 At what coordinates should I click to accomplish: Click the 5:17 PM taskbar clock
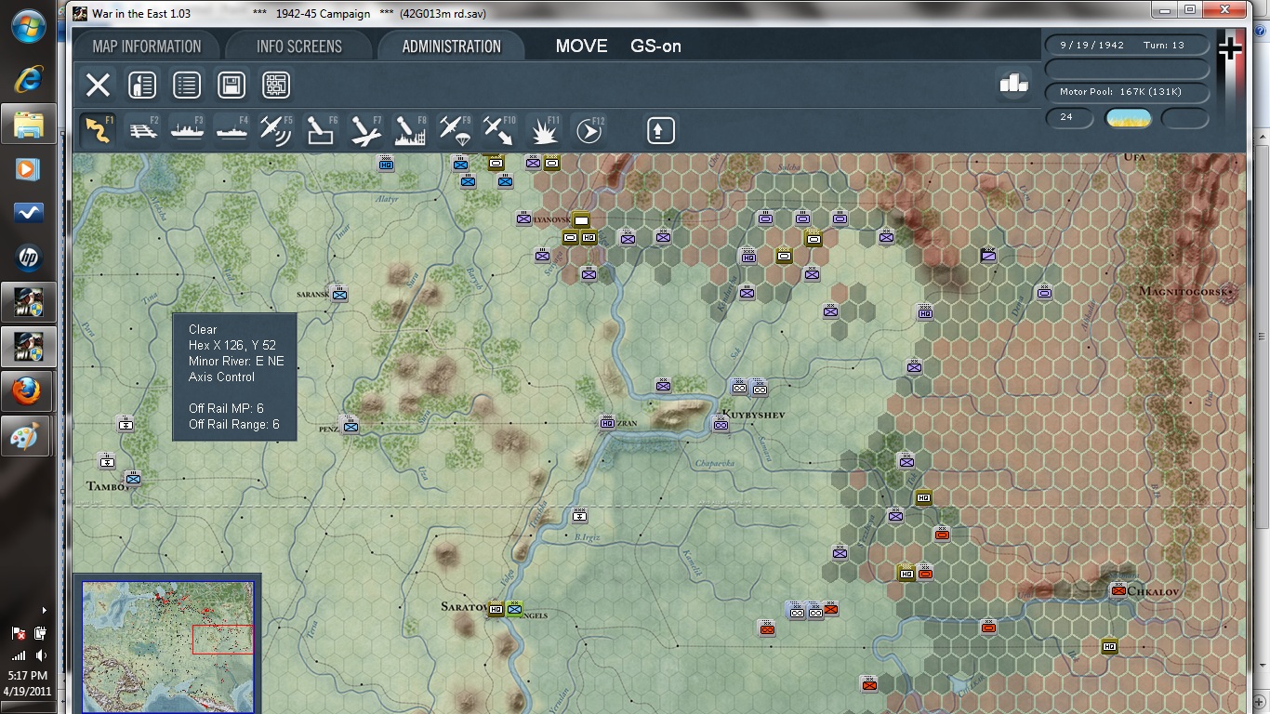point(26,676)
